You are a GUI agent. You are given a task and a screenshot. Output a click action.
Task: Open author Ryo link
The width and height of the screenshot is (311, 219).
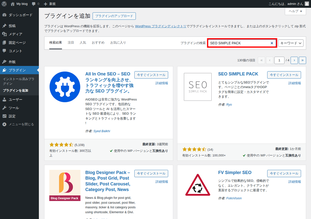(229, 105)
